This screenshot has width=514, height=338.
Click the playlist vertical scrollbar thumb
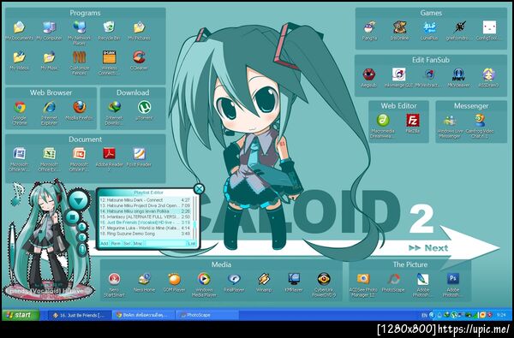coord(194,224)
